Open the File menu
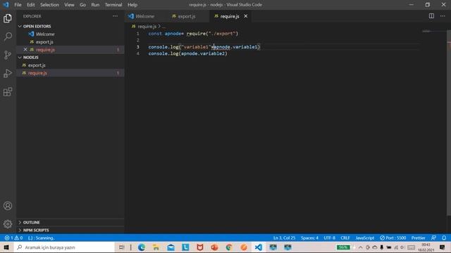The image size is (451, 253). (x=18, y=5)
